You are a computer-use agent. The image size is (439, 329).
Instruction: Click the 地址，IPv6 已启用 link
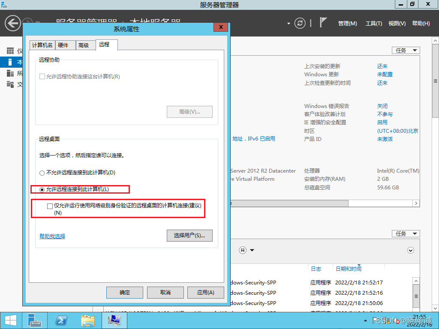[254, 139]
